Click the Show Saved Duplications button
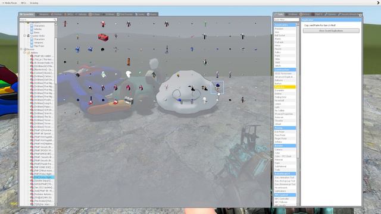 (331, 31)
